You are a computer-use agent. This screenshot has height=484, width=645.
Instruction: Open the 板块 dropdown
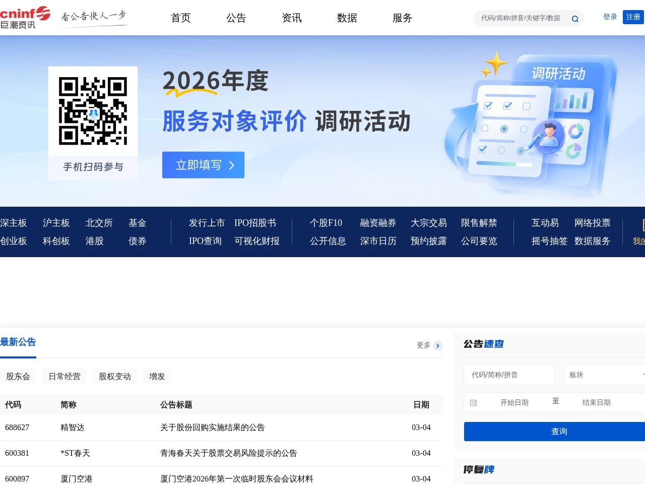tap(605, 375)
